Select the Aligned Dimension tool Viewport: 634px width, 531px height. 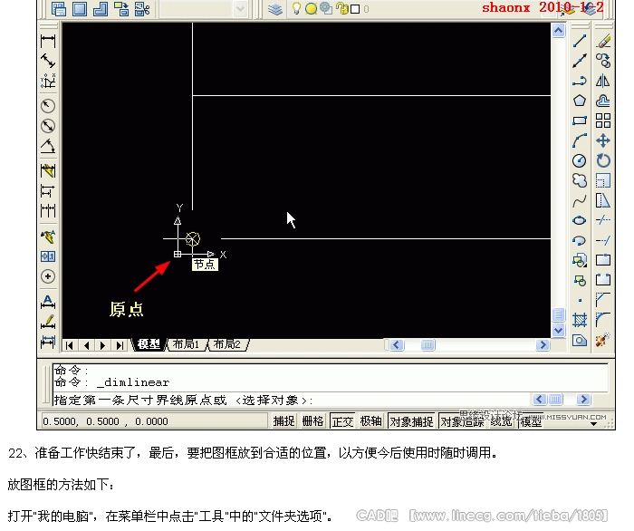48,61
